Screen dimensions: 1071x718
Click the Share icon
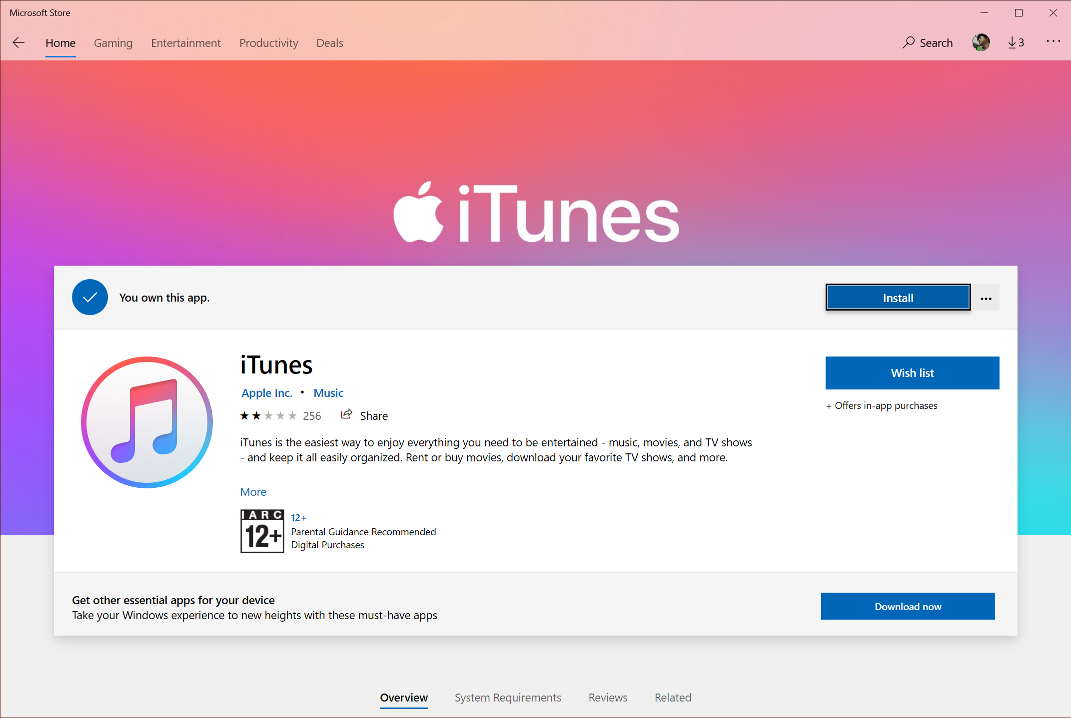(346, 415)
